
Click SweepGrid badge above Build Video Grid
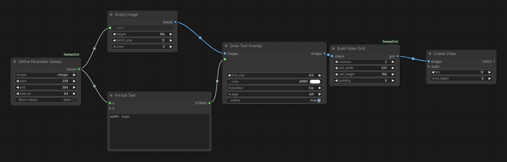[390, 42]
